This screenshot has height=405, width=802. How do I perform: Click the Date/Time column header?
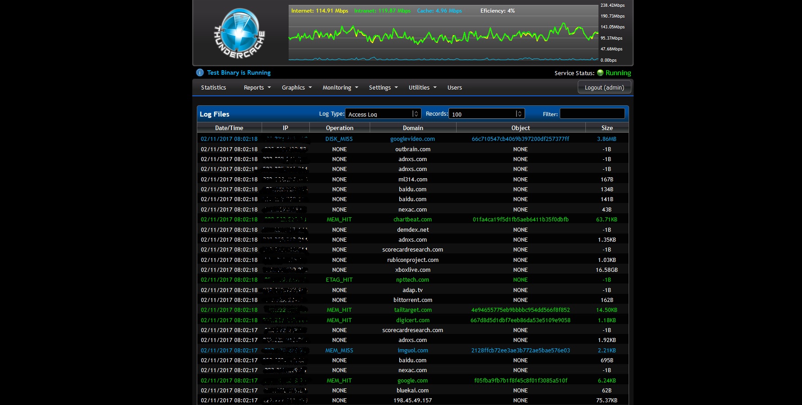click(229, 128)
